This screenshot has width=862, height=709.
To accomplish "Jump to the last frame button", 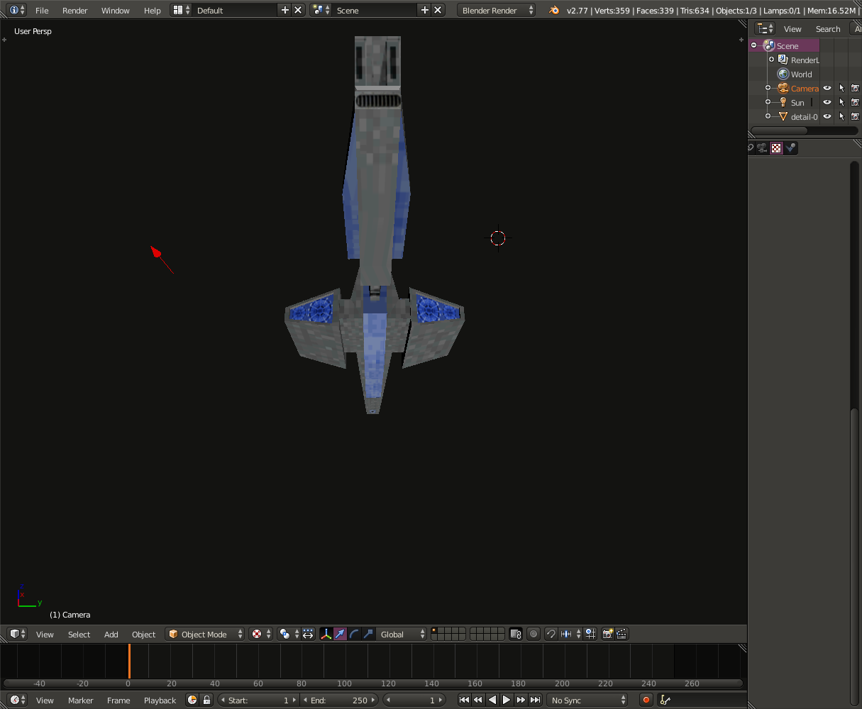I will click(536, 700).
